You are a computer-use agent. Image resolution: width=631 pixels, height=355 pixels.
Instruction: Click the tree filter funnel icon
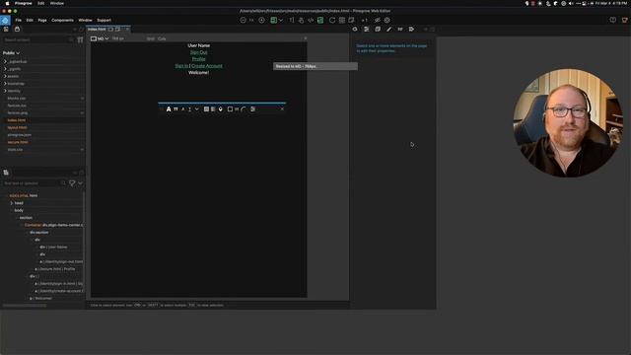72,183
